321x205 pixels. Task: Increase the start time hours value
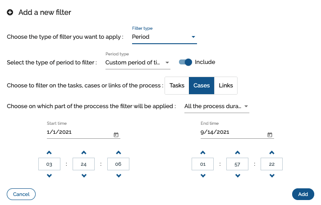[49, 153]
